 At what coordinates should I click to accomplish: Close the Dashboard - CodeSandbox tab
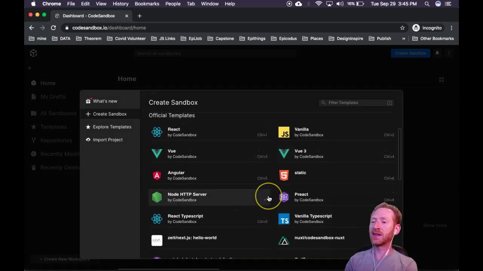(x=126, y=16)
